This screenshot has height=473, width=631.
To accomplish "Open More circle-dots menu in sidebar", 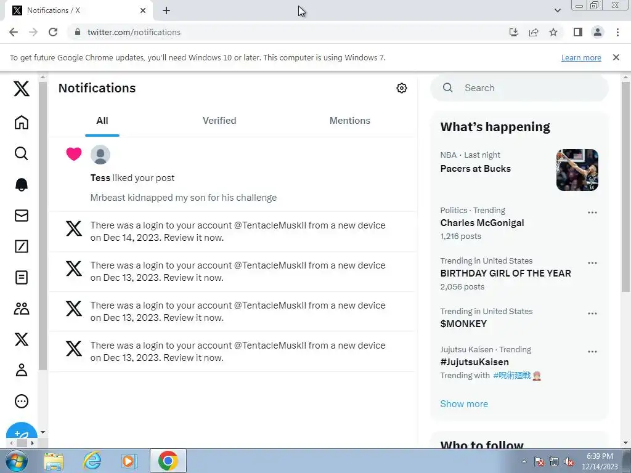I will point(22,401).
